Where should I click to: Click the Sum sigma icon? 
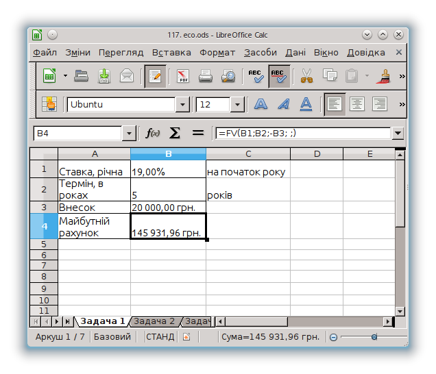click(x=175, y=133)
